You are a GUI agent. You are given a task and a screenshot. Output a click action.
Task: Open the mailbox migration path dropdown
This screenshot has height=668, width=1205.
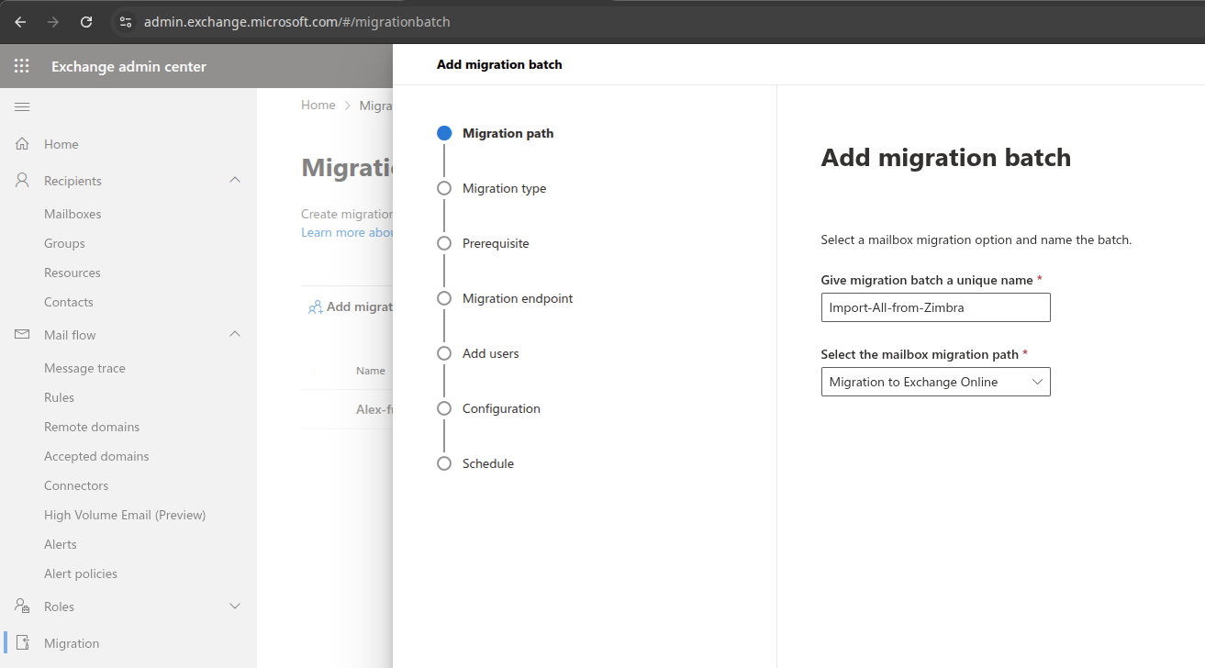click(x=935, y=382)
